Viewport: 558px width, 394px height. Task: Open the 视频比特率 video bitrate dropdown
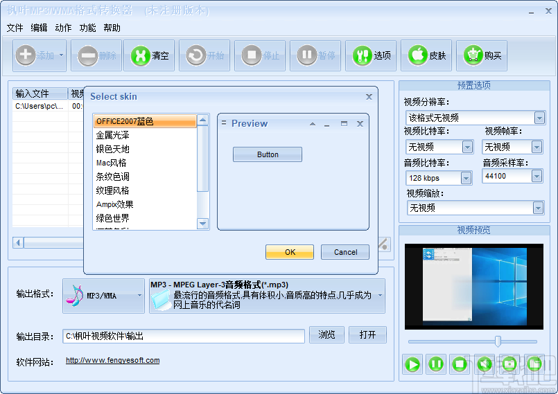coord(467,147)
